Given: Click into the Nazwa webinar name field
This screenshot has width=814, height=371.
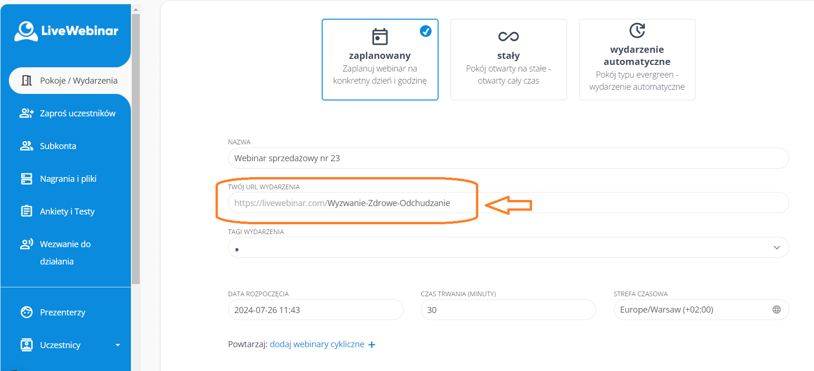Looking at the screenshot, I should pyautogui.click(x=508, y=158).
